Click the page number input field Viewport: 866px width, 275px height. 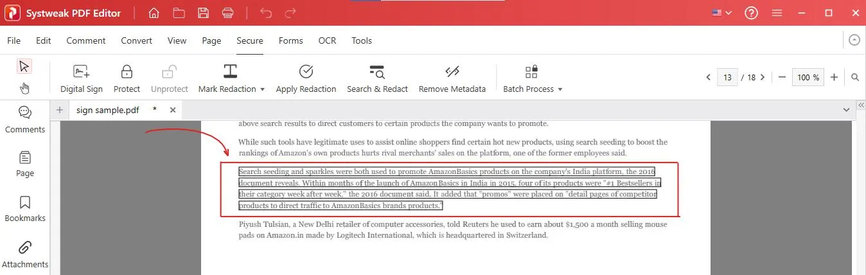727,77
